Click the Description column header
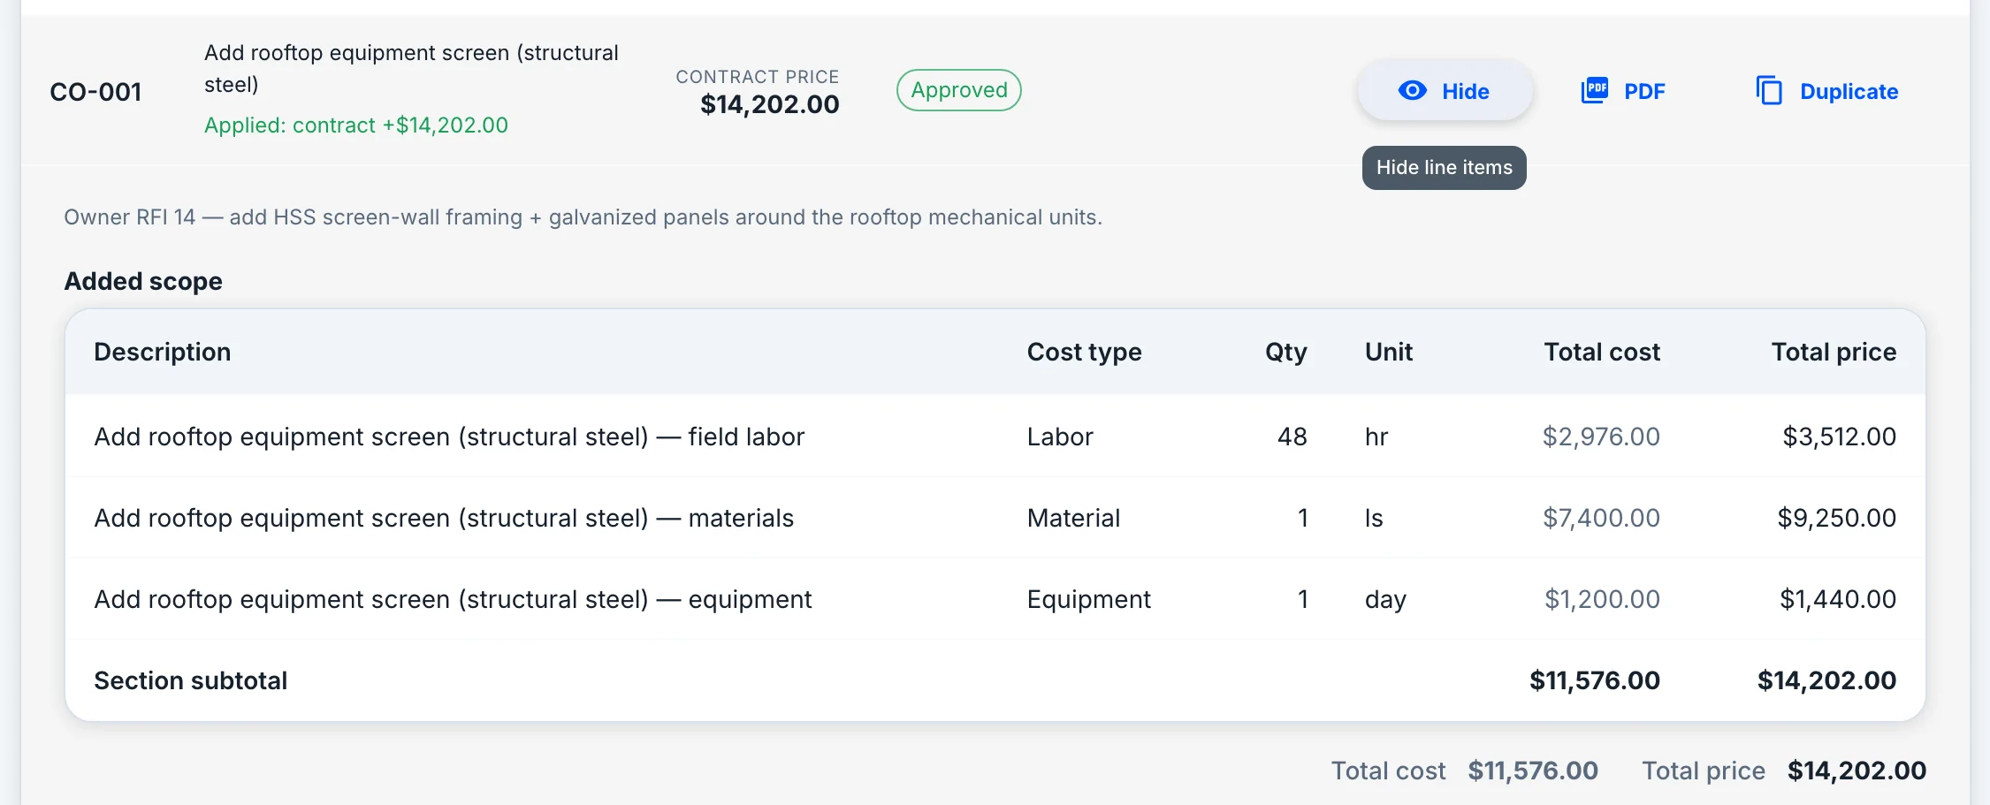Viewport: 1990px width, 805px height. pos(162,352)
